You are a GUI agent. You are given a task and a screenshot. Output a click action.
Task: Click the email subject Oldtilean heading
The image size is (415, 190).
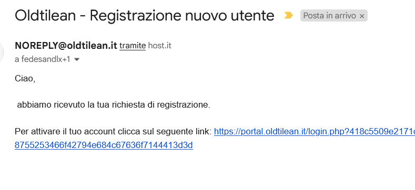tap(145, 16)
